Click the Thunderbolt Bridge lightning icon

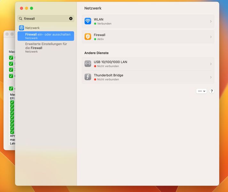tap(88, 77)
